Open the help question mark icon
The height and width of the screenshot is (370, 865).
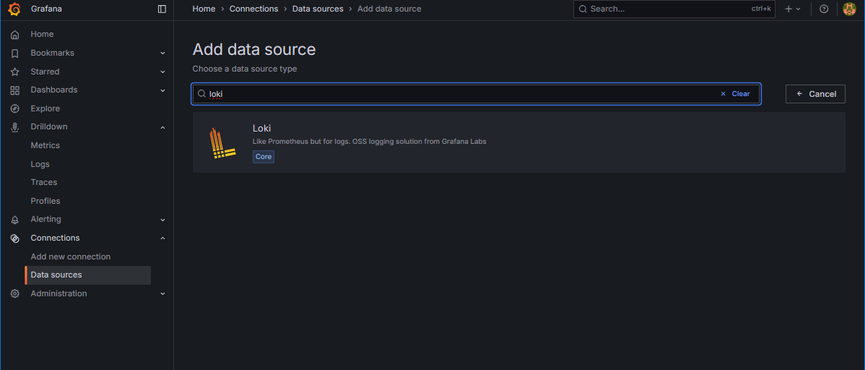(824, 9)
